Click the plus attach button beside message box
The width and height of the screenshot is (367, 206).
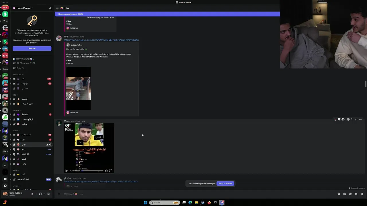[59, 194]
